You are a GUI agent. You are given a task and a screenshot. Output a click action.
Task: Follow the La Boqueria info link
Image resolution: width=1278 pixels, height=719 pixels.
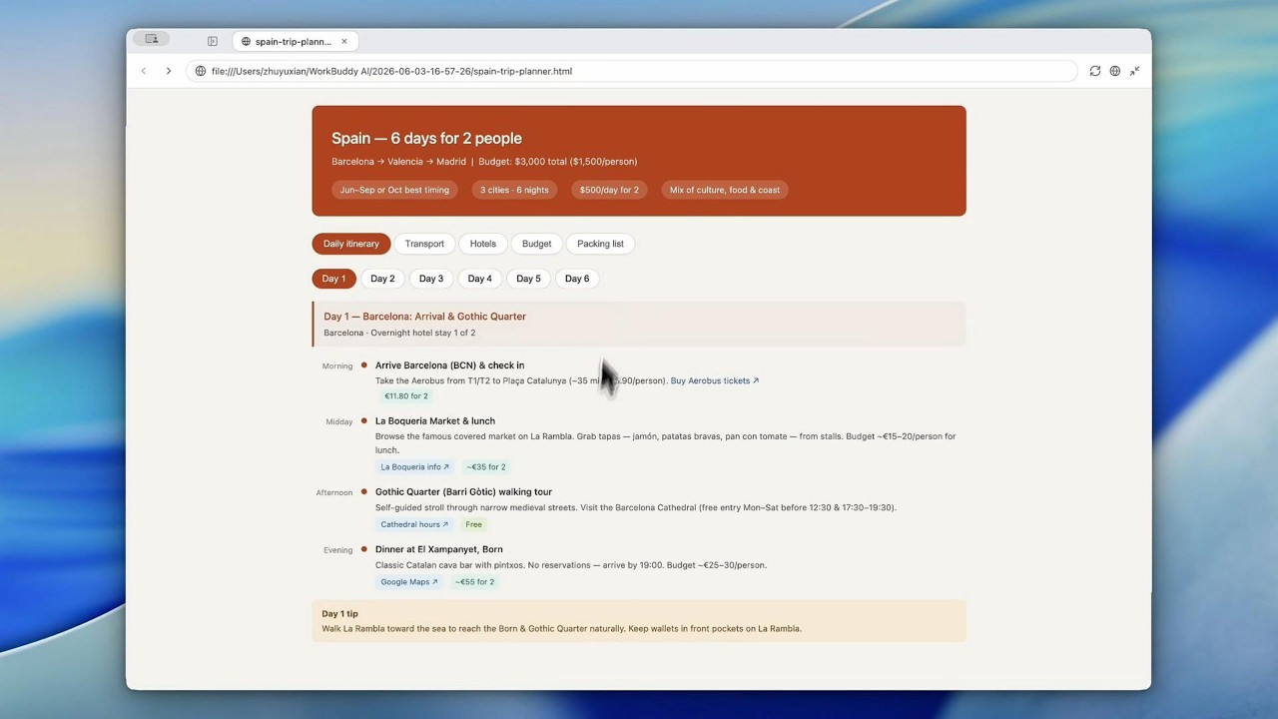(414, 466)
